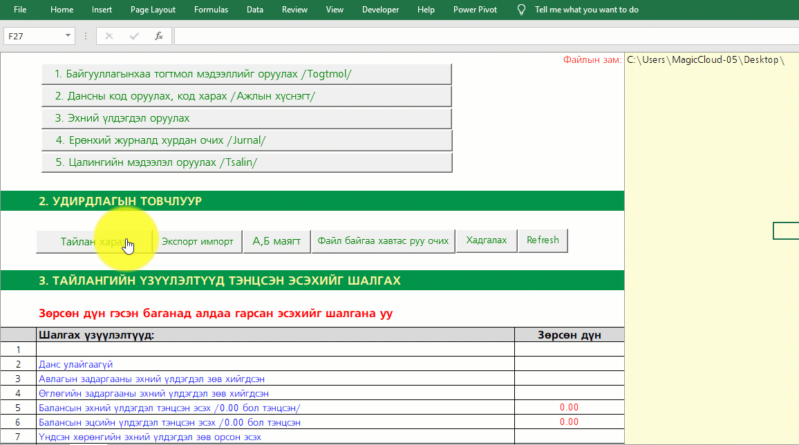Click the А,Б маягт button
The image size is (799, 445).
276,241
